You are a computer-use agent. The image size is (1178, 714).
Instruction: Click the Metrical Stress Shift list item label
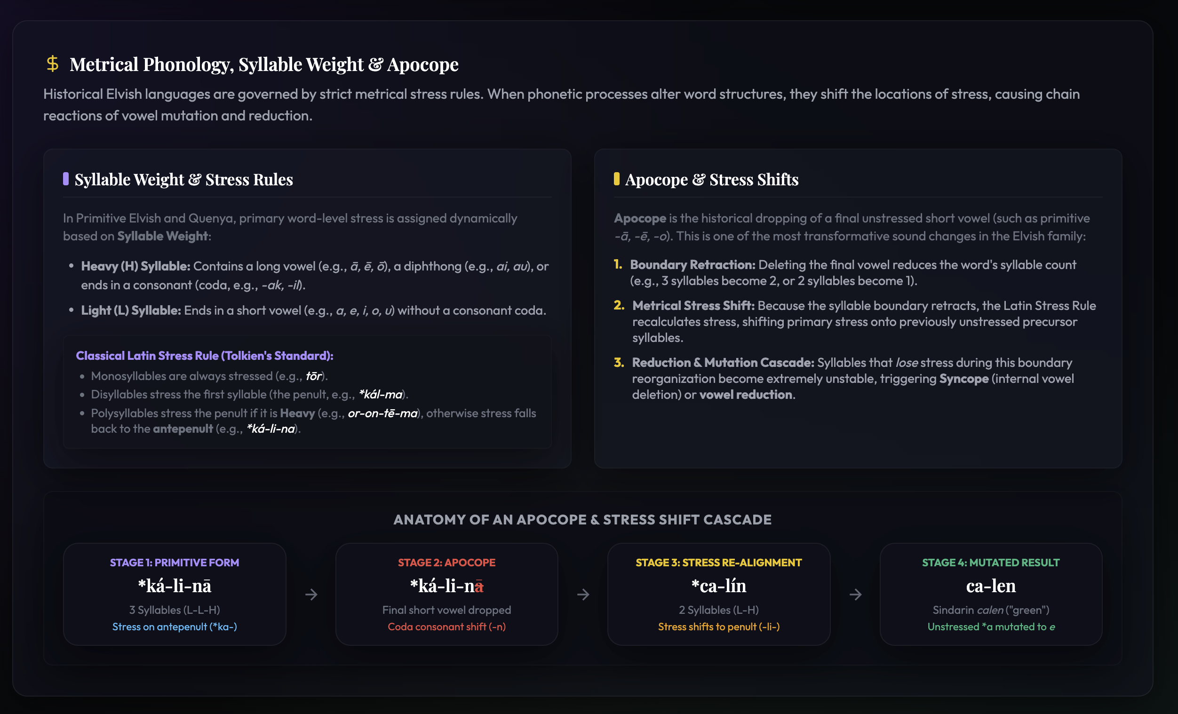pos(693,305)
